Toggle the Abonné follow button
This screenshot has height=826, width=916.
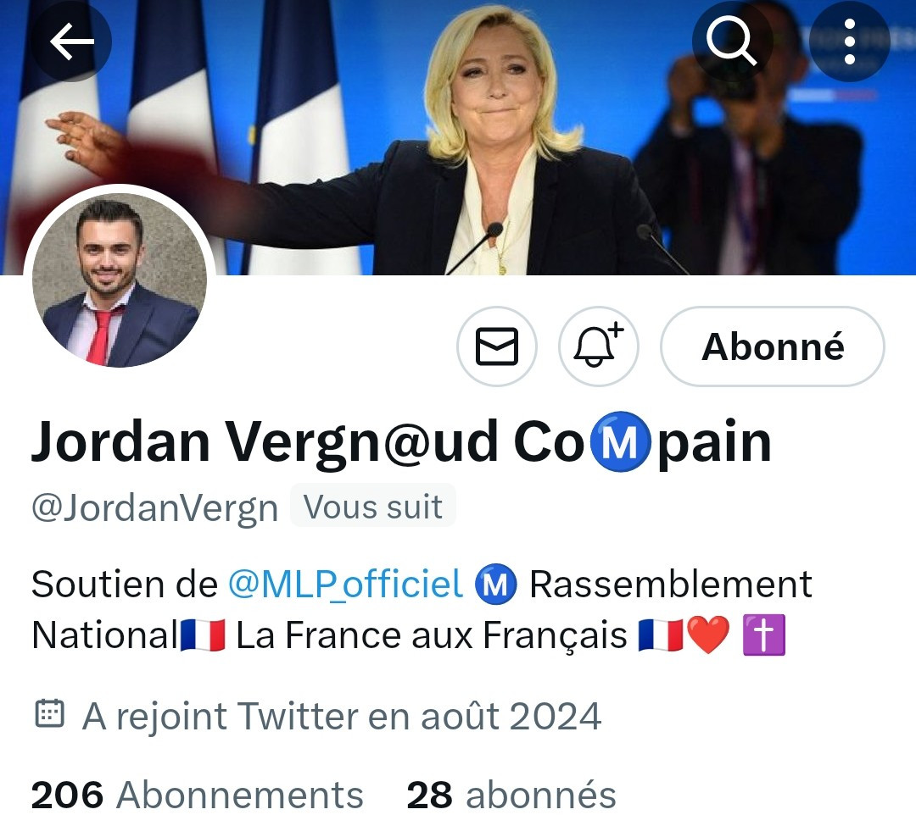773,346
